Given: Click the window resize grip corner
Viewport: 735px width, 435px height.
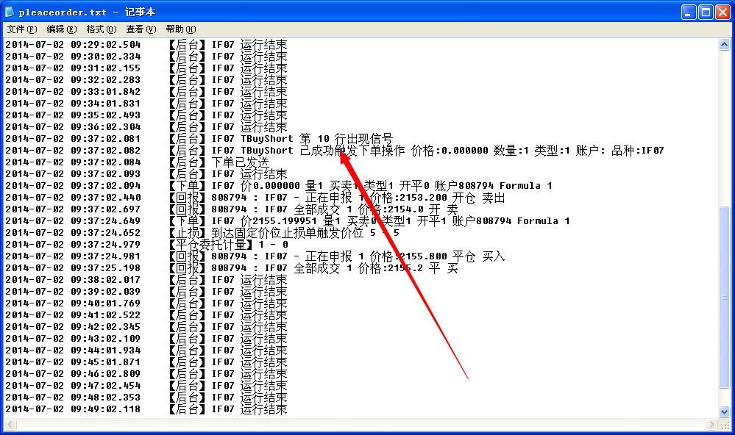Looking at the screenshot, I should [725, 425].
